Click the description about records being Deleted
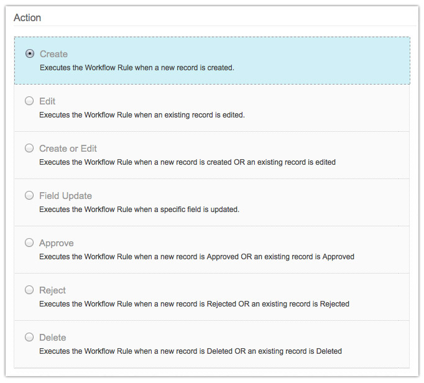The height and width of the screenshot is (383, 424). [190, 351]
